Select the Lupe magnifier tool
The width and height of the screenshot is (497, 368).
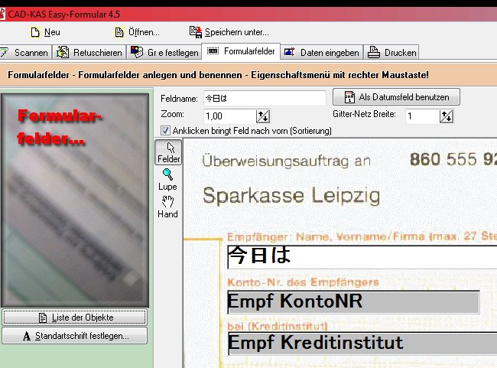(x=167, y=180)
